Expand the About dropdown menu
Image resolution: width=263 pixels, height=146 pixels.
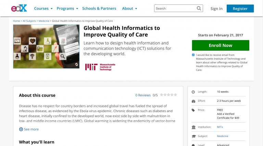(x=129, y=8)
